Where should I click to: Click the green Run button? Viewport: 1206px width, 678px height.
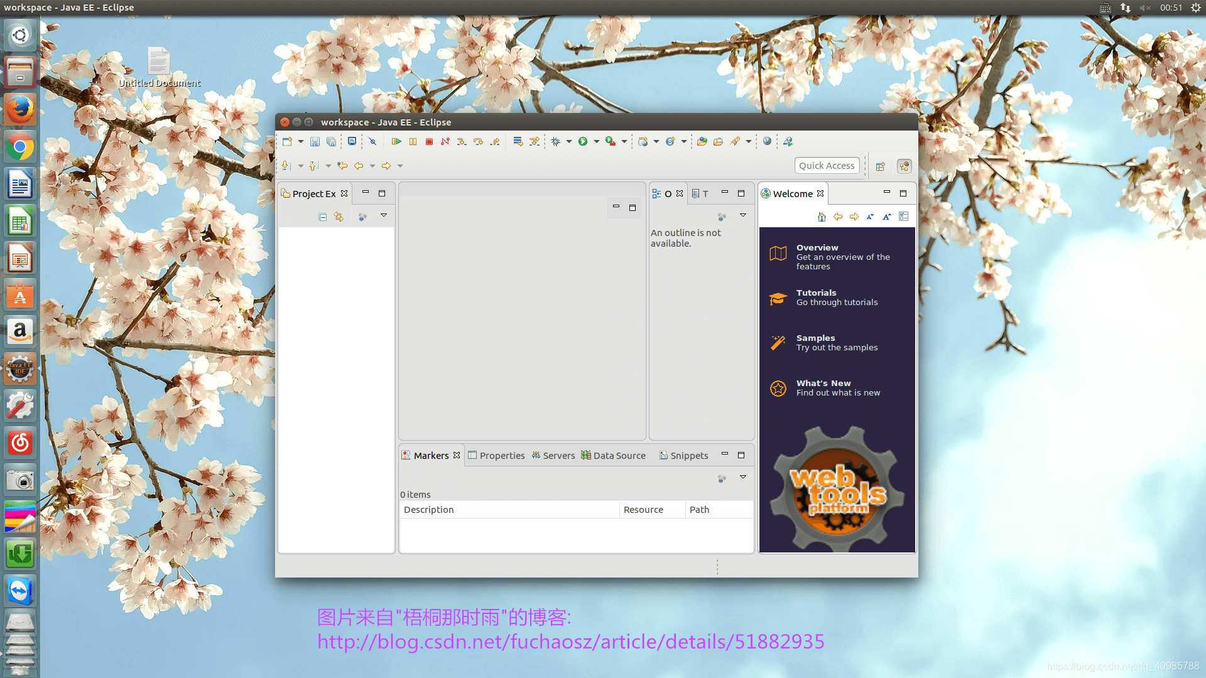(583, 141)
